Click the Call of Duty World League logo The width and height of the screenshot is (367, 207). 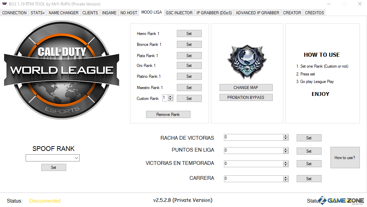click(x=62, y=70)
